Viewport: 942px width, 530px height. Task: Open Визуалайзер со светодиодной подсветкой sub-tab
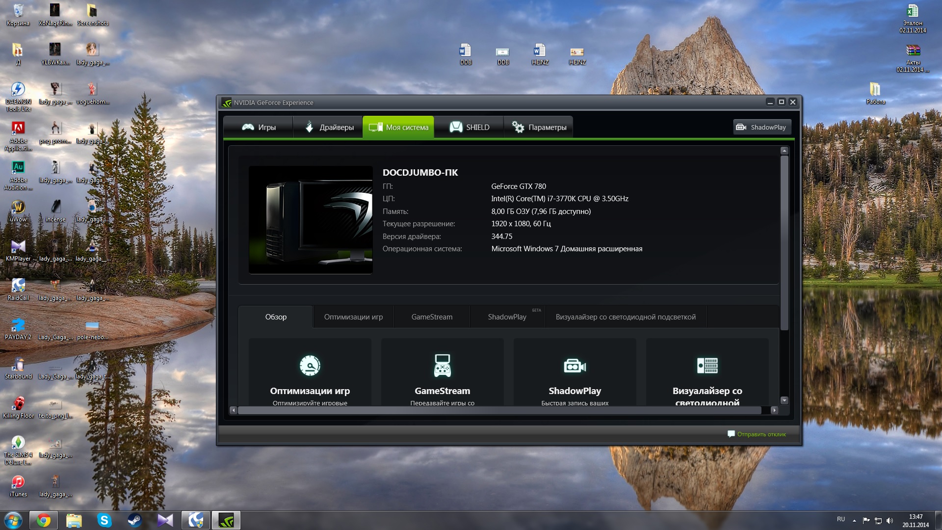coord(626,317)
